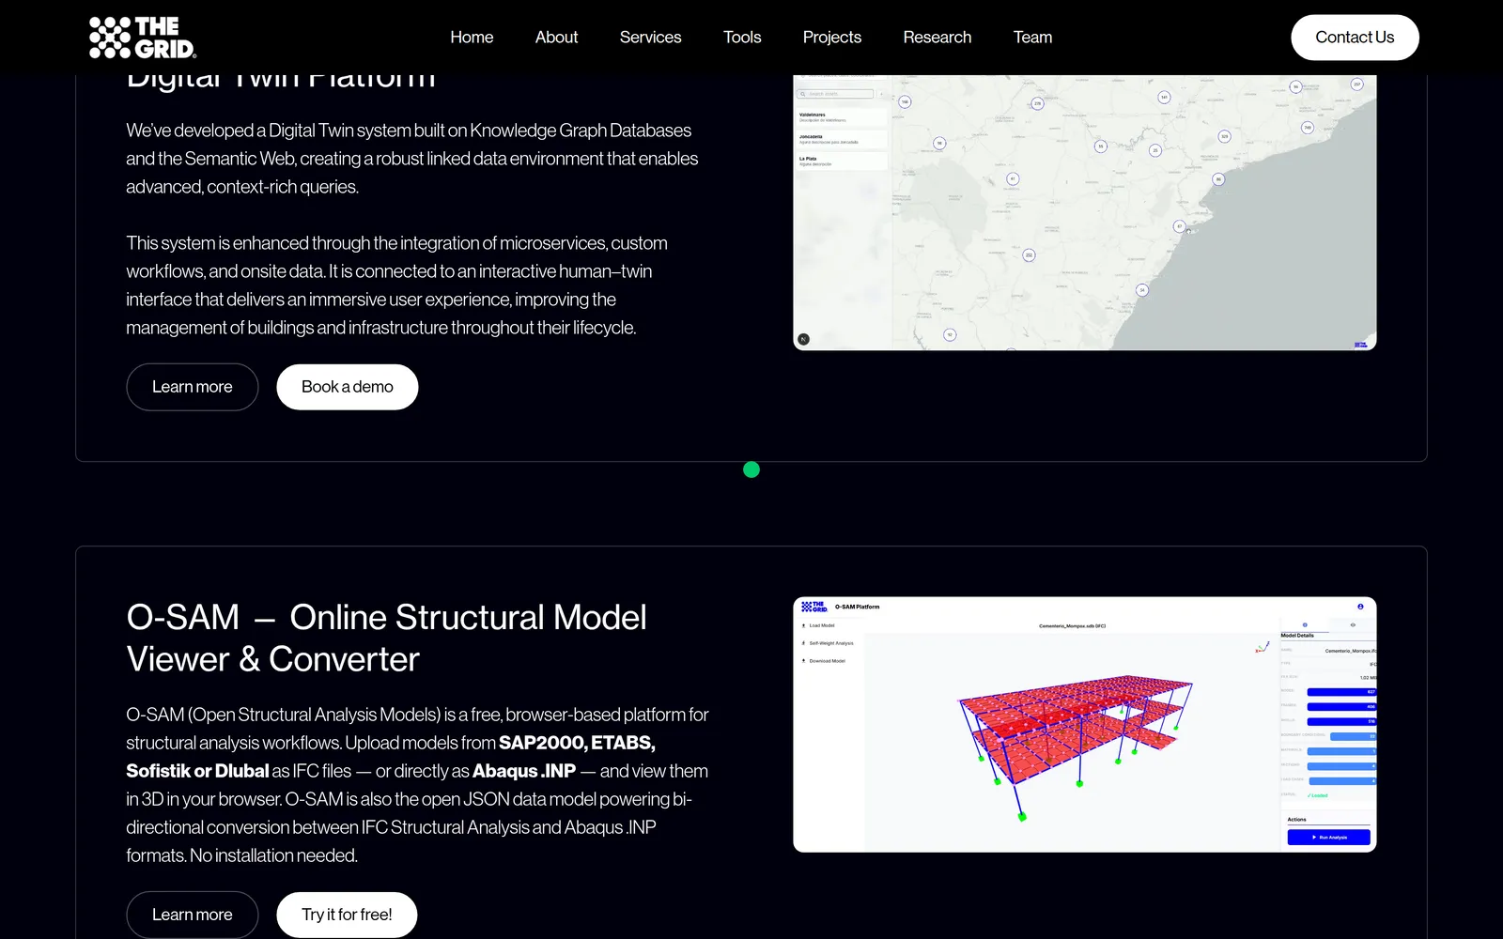
Task: Click the map cluster marker labeled 749
Action: (x=1307, y=127)
